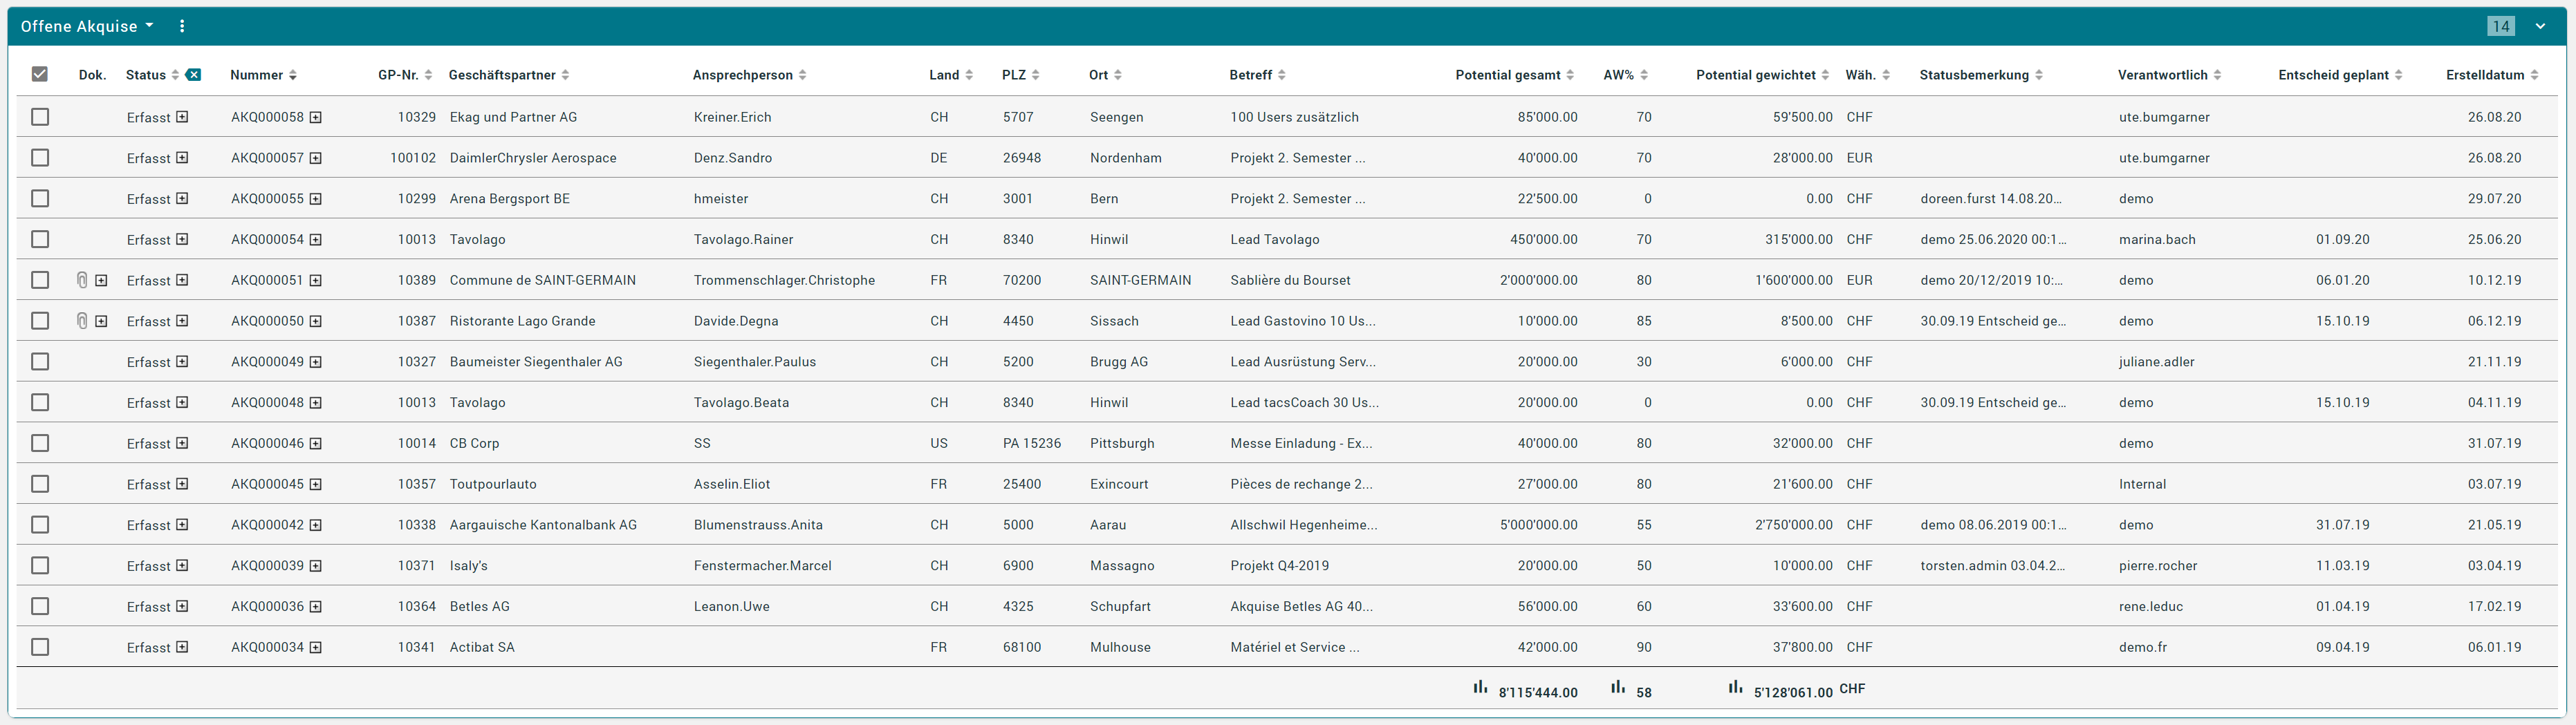Image resolution: width=2576 pixels, height=725 pixels.
Task: Select checkbox for CB Corp row
Action: (40, 443)
